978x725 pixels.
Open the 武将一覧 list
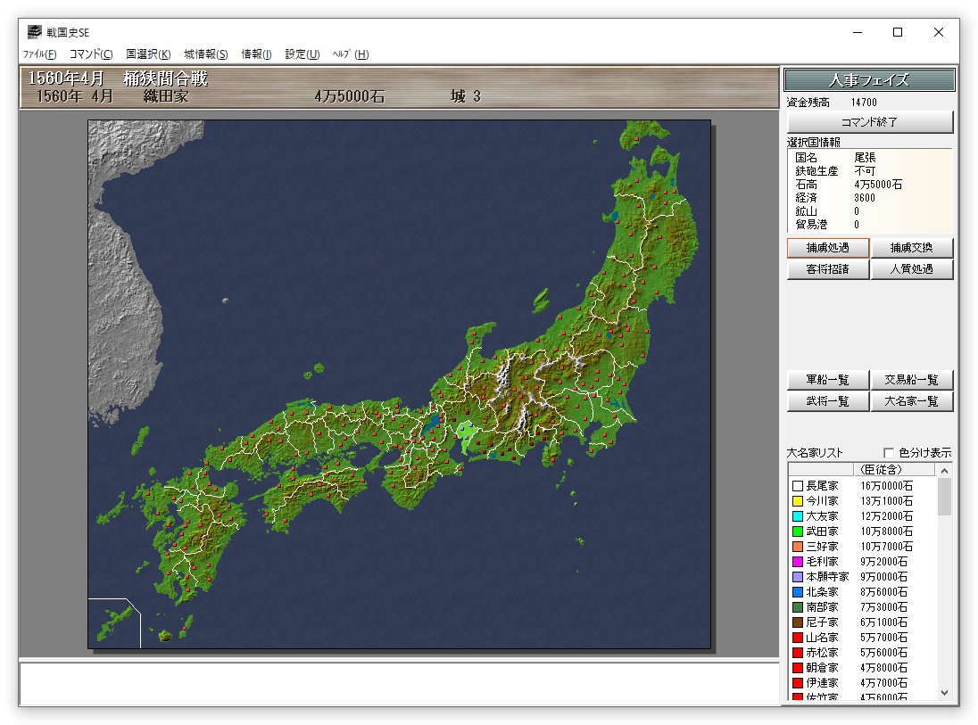[x=827, y=401]
